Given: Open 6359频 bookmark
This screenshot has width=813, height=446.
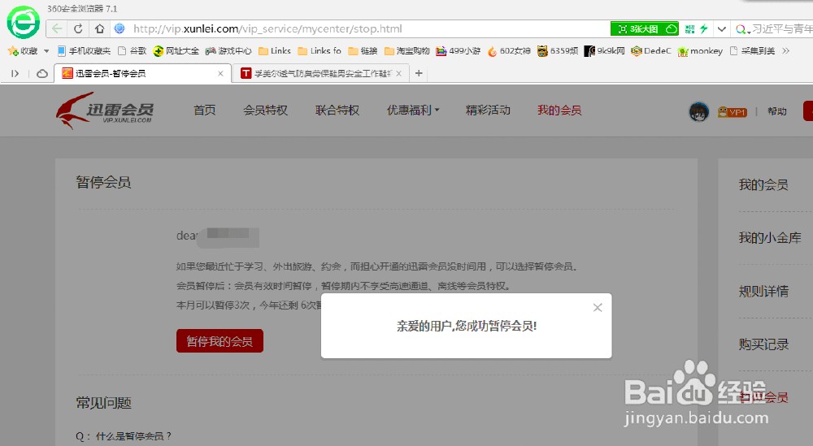Looking at the screenshot, I should coord(558,50).
